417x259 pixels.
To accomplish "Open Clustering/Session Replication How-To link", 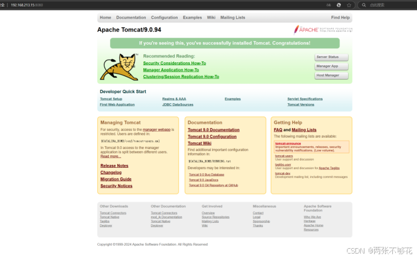I will tap(181, 77).
